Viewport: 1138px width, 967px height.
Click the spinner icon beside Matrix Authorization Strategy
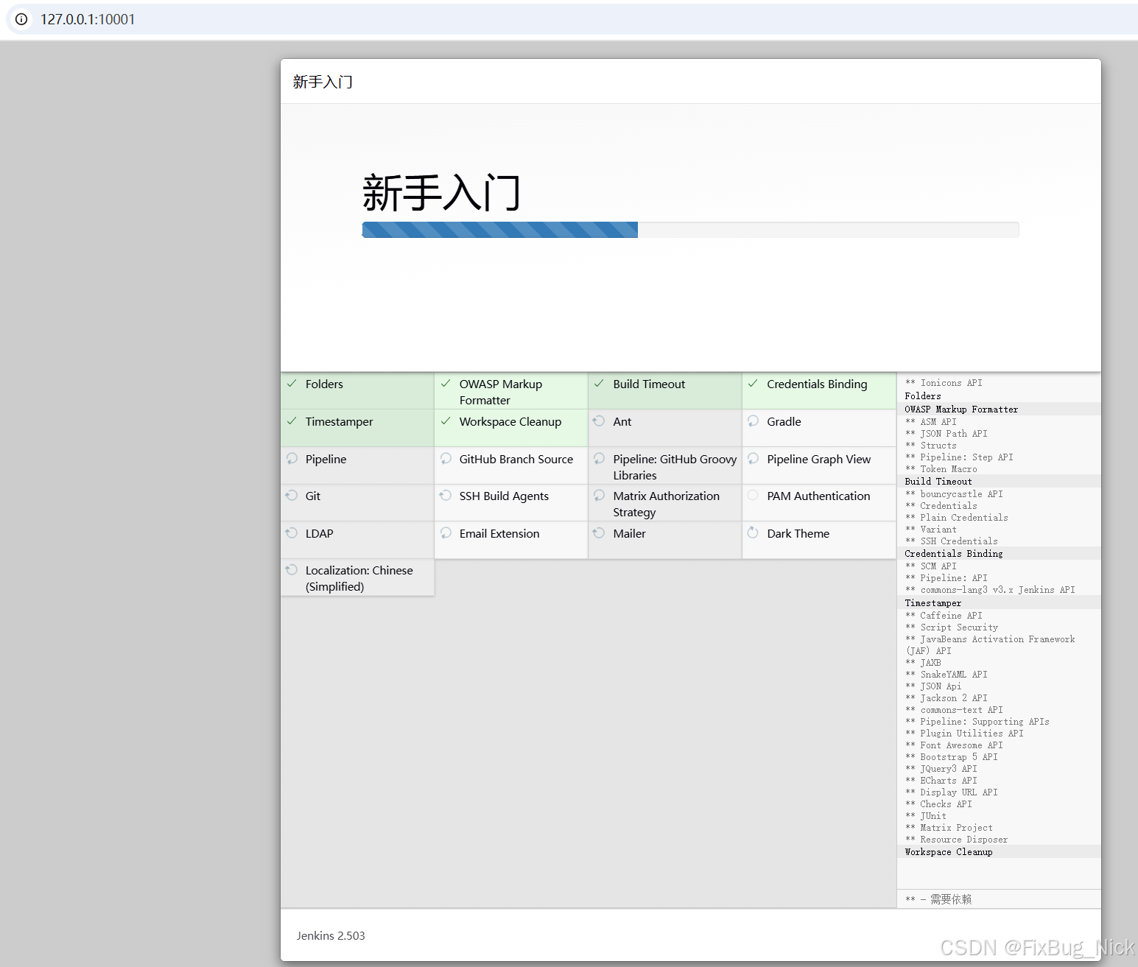(599, 496)
